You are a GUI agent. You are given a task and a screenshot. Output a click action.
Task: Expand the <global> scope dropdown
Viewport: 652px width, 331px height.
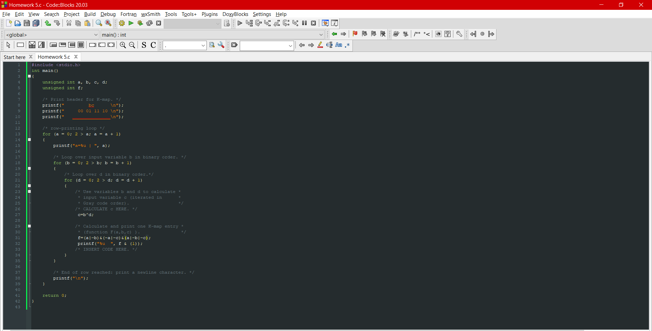tap(52, 35)
